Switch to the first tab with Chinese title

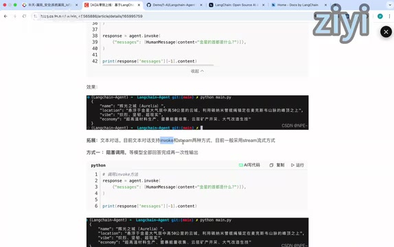(x=49, y=5)
